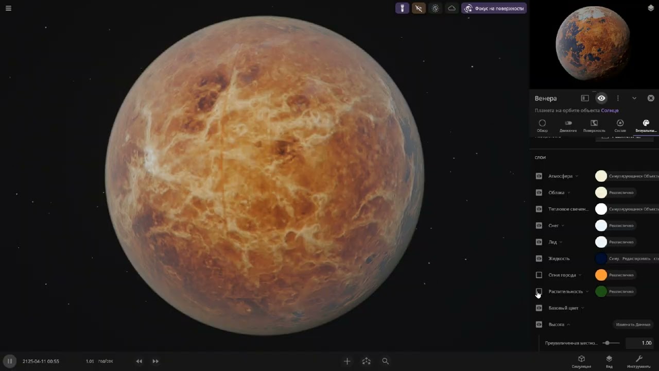Viewport: 659px width, 371px height.
Task: Enable the Огни города layer checkbox
Action: [x=539, y=275]
